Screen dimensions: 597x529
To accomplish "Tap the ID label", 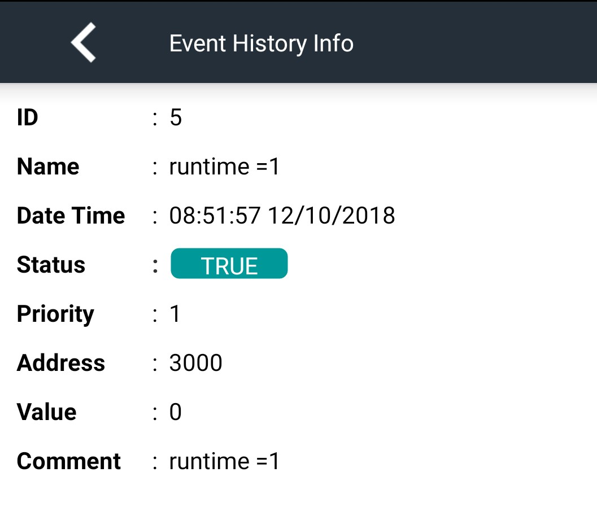I will pyautogui.click(x=28, y=117).
